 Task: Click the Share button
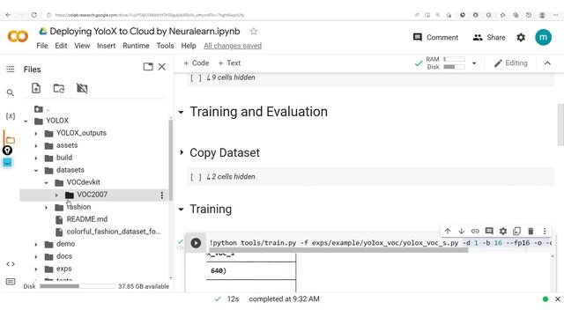[489, 37]
